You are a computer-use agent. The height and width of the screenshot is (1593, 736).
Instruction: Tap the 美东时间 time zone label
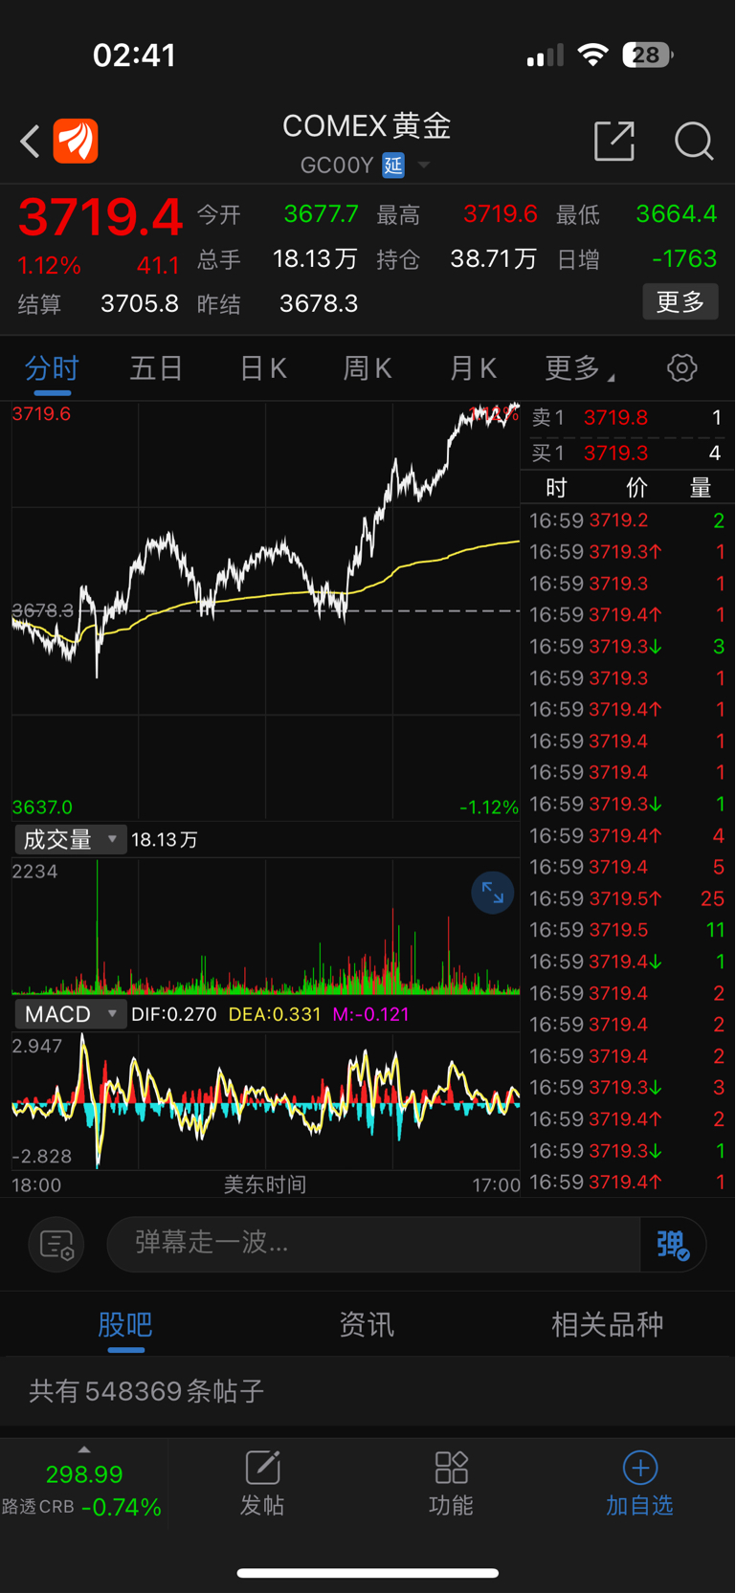pyautogui.click(x=265, y=1184)
